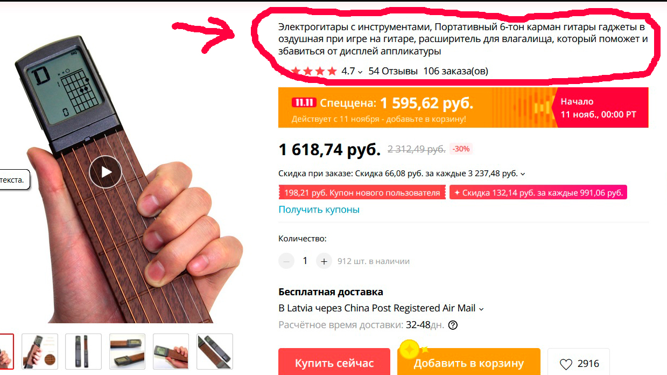Click Добавить в корзину button
667x375 pixels.
pyautogui.click(x=468, y=362)
